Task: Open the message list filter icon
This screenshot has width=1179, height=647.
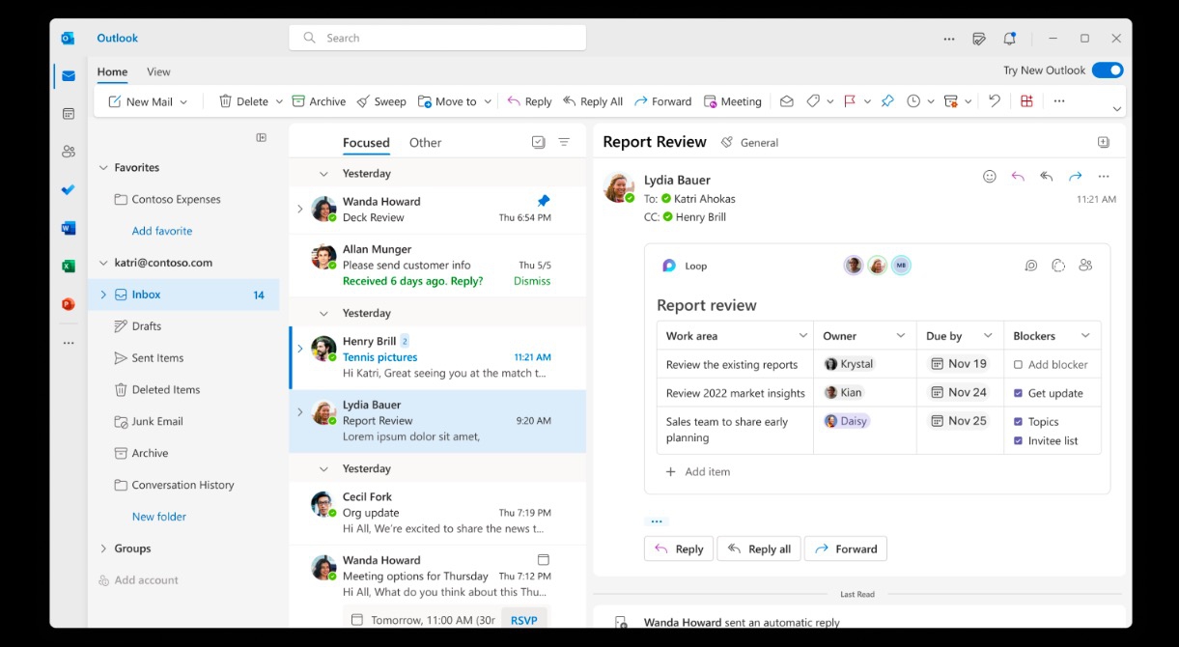Action: (x=564, y=142)
